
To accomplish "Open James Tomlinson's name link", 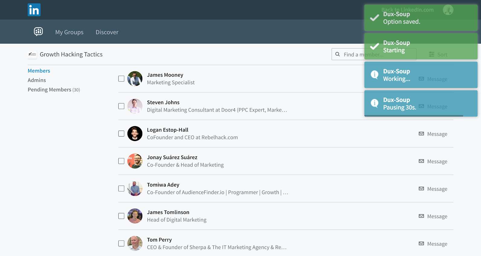I will pyautogui.click(x=168, y=212).
